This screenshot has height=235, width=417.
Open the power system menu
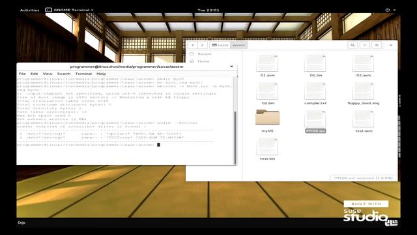tap(390, 10)
